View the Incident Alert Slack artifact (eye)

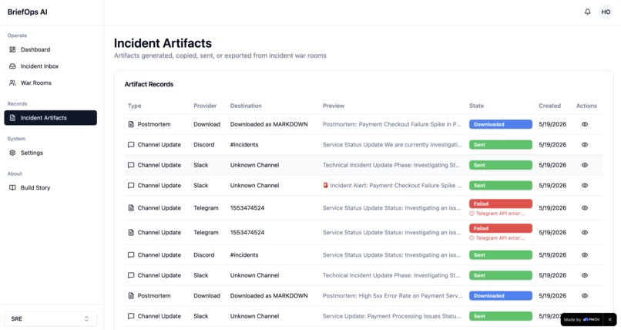tap(585, 185)
